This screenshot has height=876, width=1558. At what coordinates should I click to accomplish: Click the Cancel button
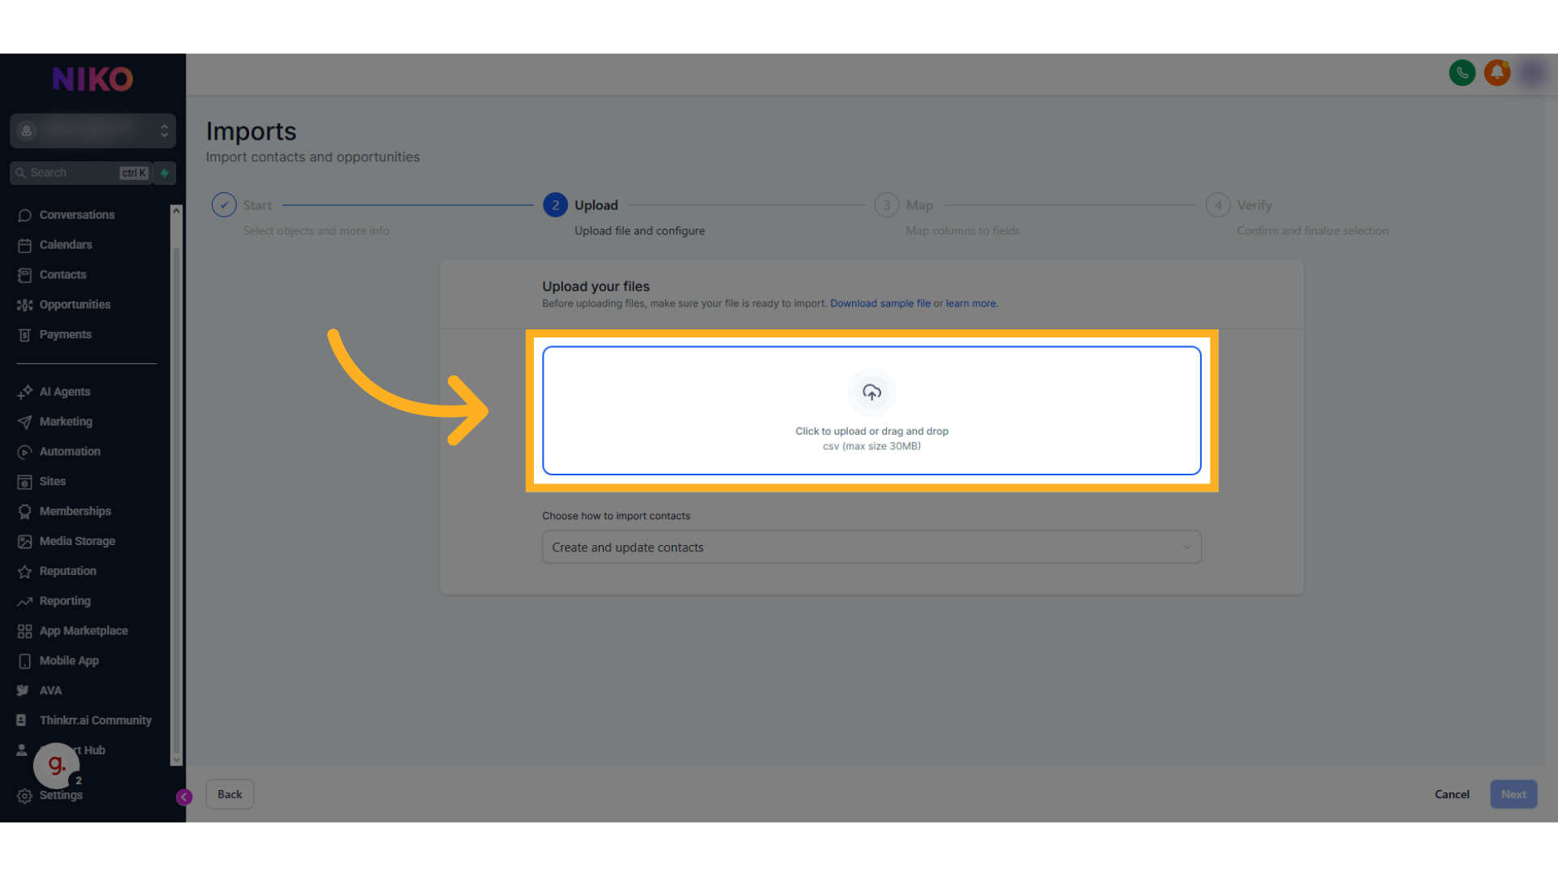(1451, 794)
